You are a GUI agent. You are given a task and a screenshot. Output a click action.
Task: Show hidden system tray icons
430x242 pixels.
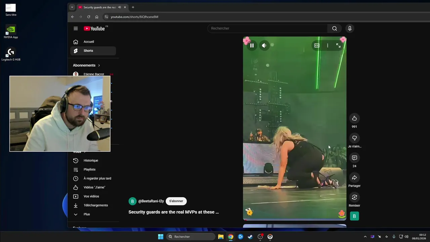365,237
